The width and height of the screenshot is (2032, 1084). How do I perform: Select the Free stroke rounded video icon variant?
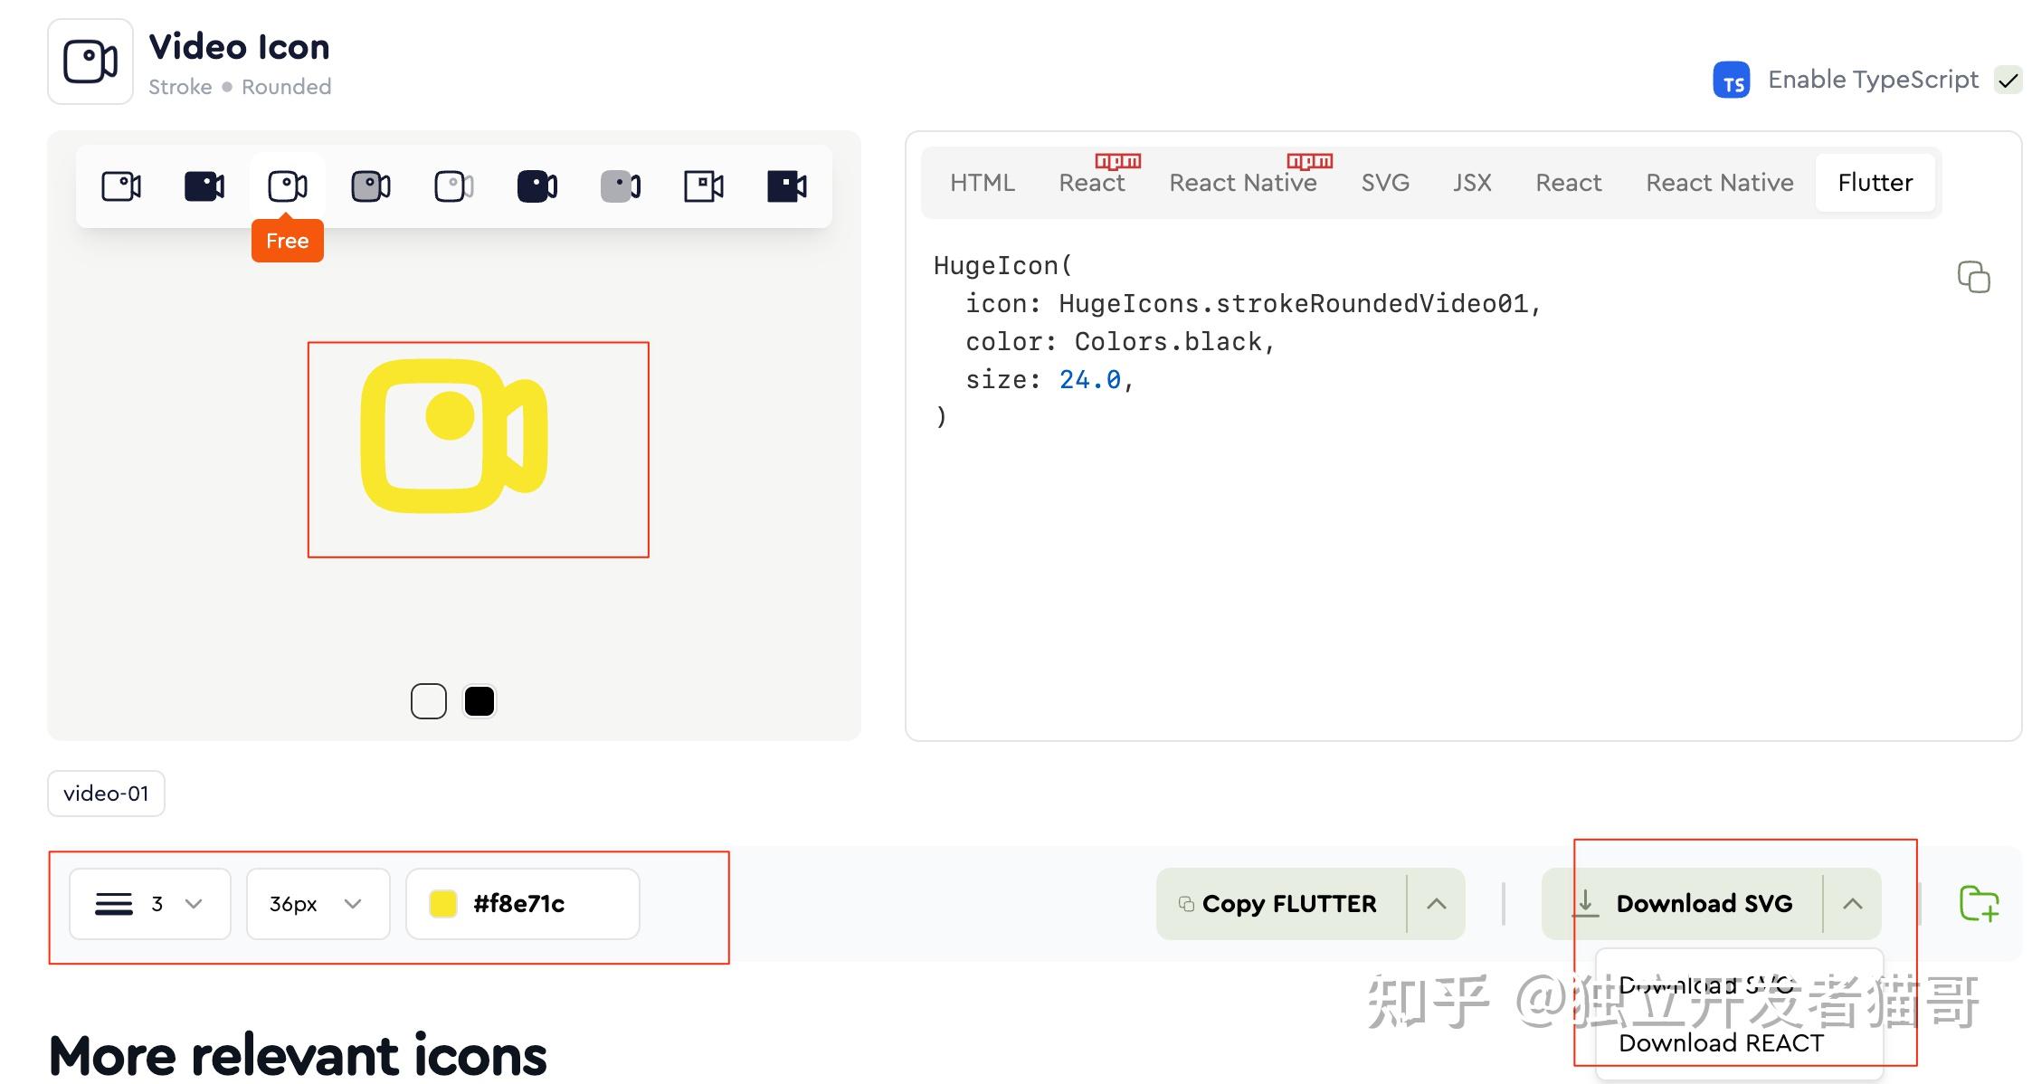coord(288,185)
